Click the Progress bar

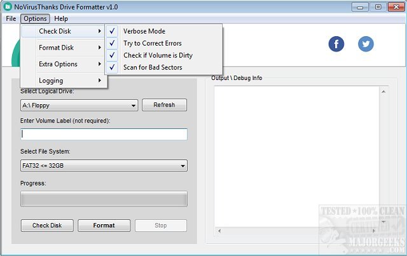[x=104, y=199]
